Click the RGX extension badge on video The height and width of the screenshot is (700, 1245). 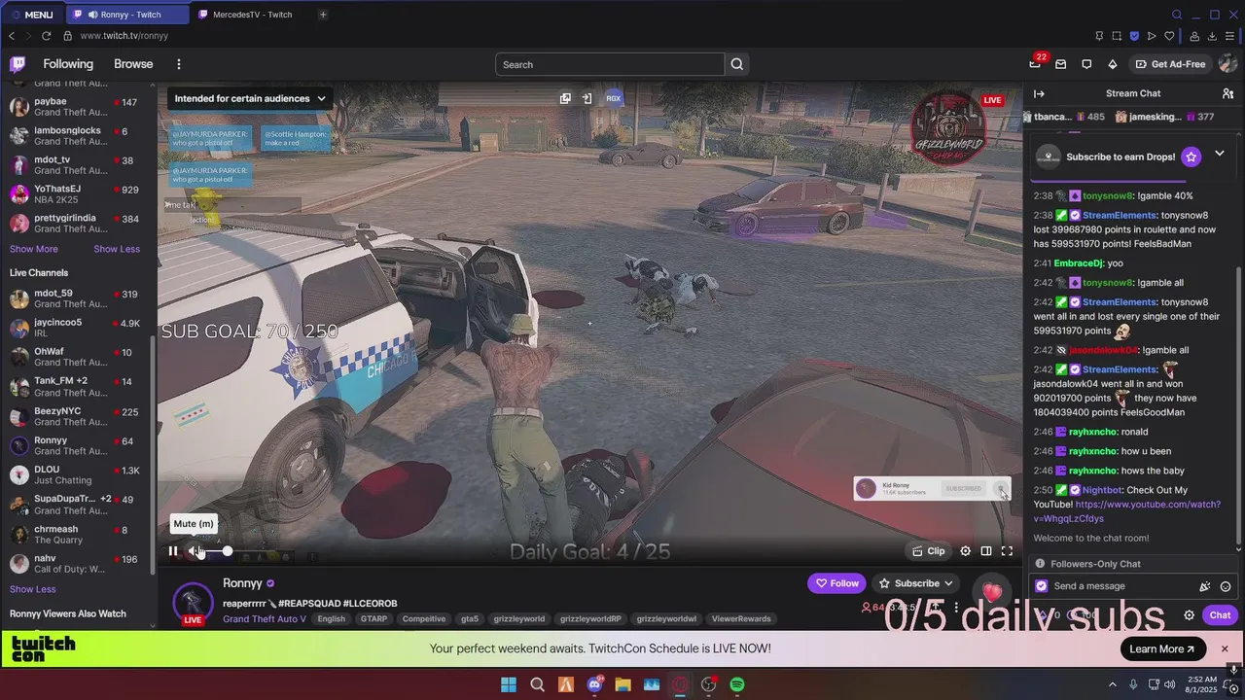click(x=614, y=98)
